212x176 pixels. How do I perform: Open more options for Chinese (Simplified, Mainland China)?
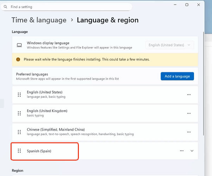pos(189,132)
